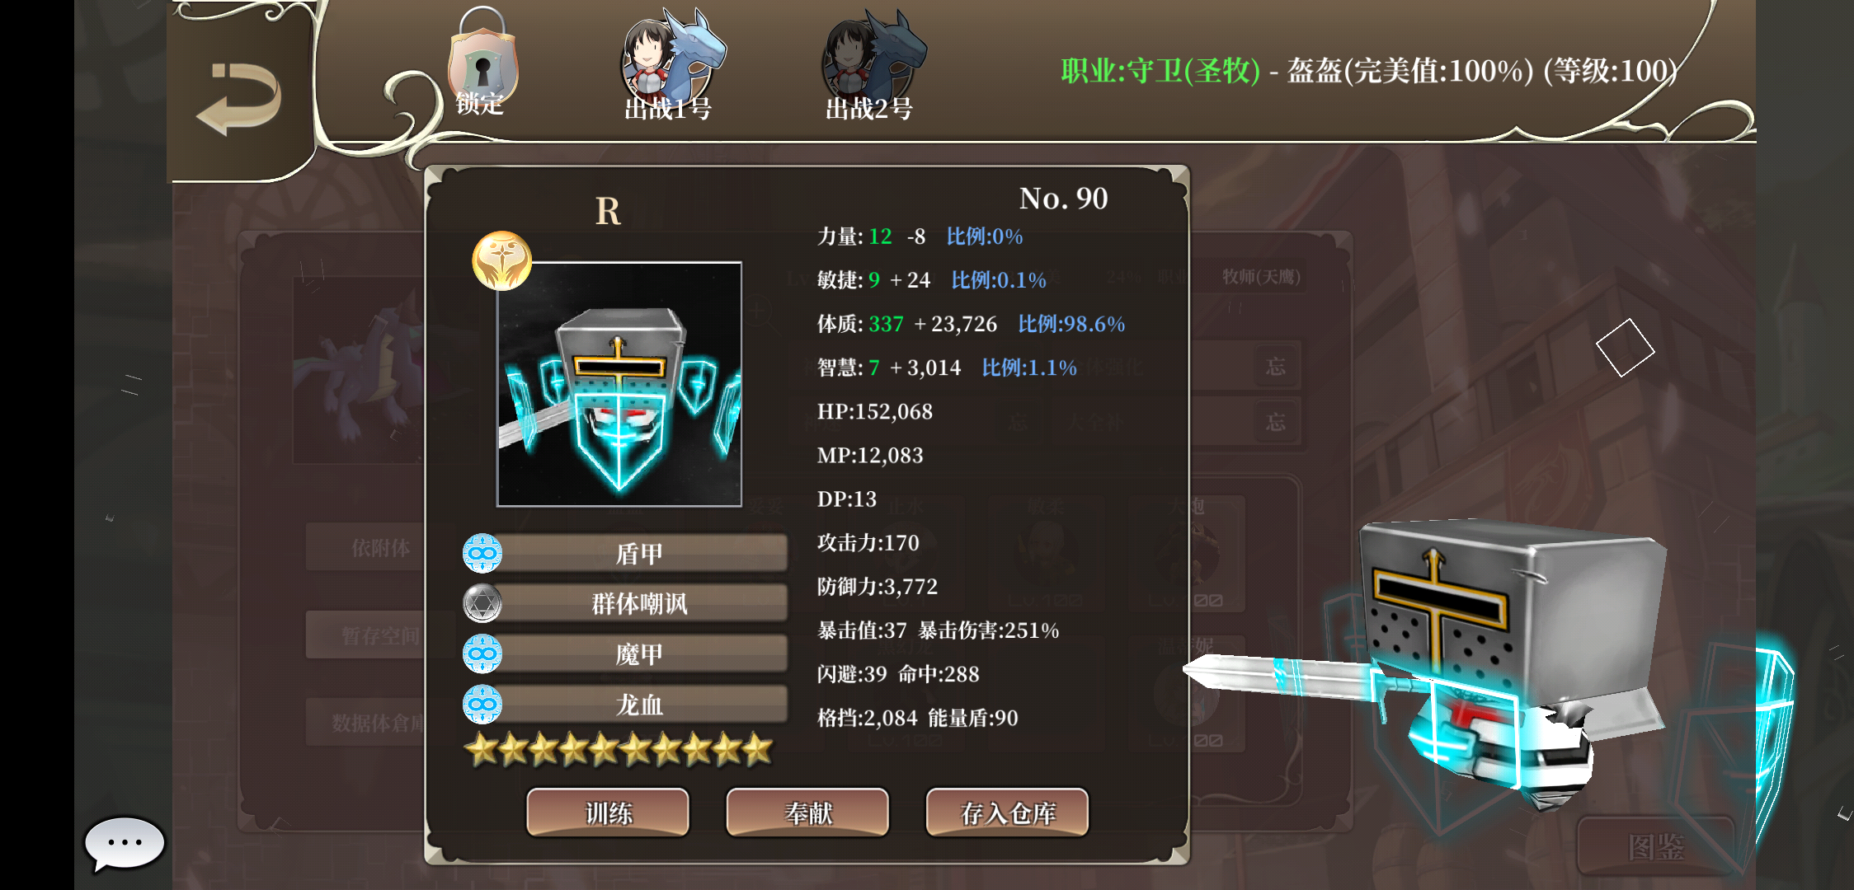Select the 盾甲 skill bar
This screenshot has height=890, width=1854.
tap(640, 553)
